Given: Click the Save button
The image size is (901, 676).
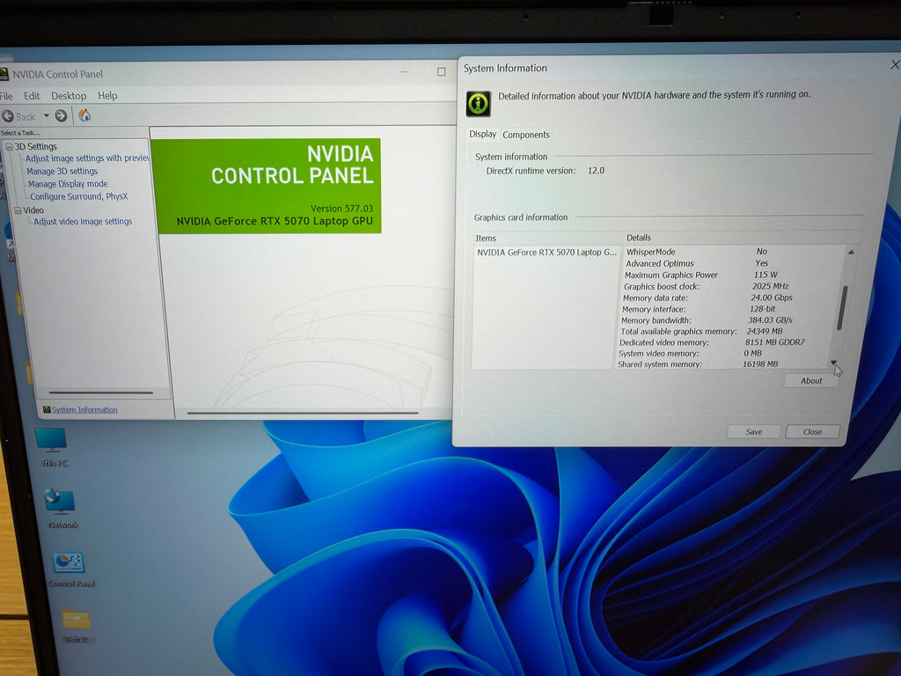Looking at the screenshot, I should click(x=754, y=431).
